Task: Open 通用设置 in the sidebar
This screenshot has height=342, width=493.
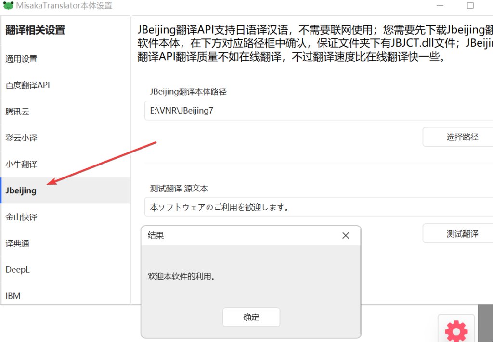Action: (x=21, y=59)
